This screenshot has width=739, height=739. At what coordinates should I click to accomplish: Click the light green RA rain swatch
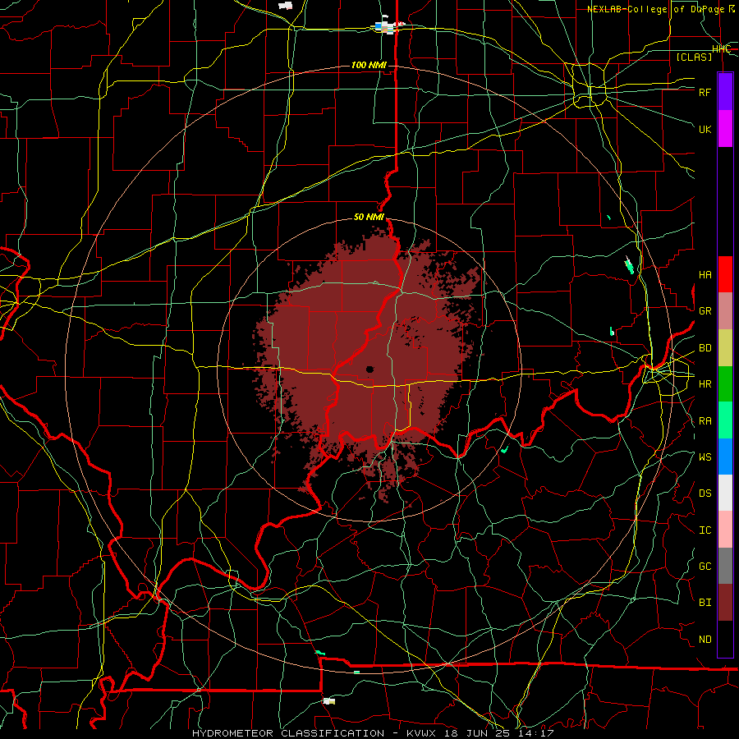coord(725,420)
